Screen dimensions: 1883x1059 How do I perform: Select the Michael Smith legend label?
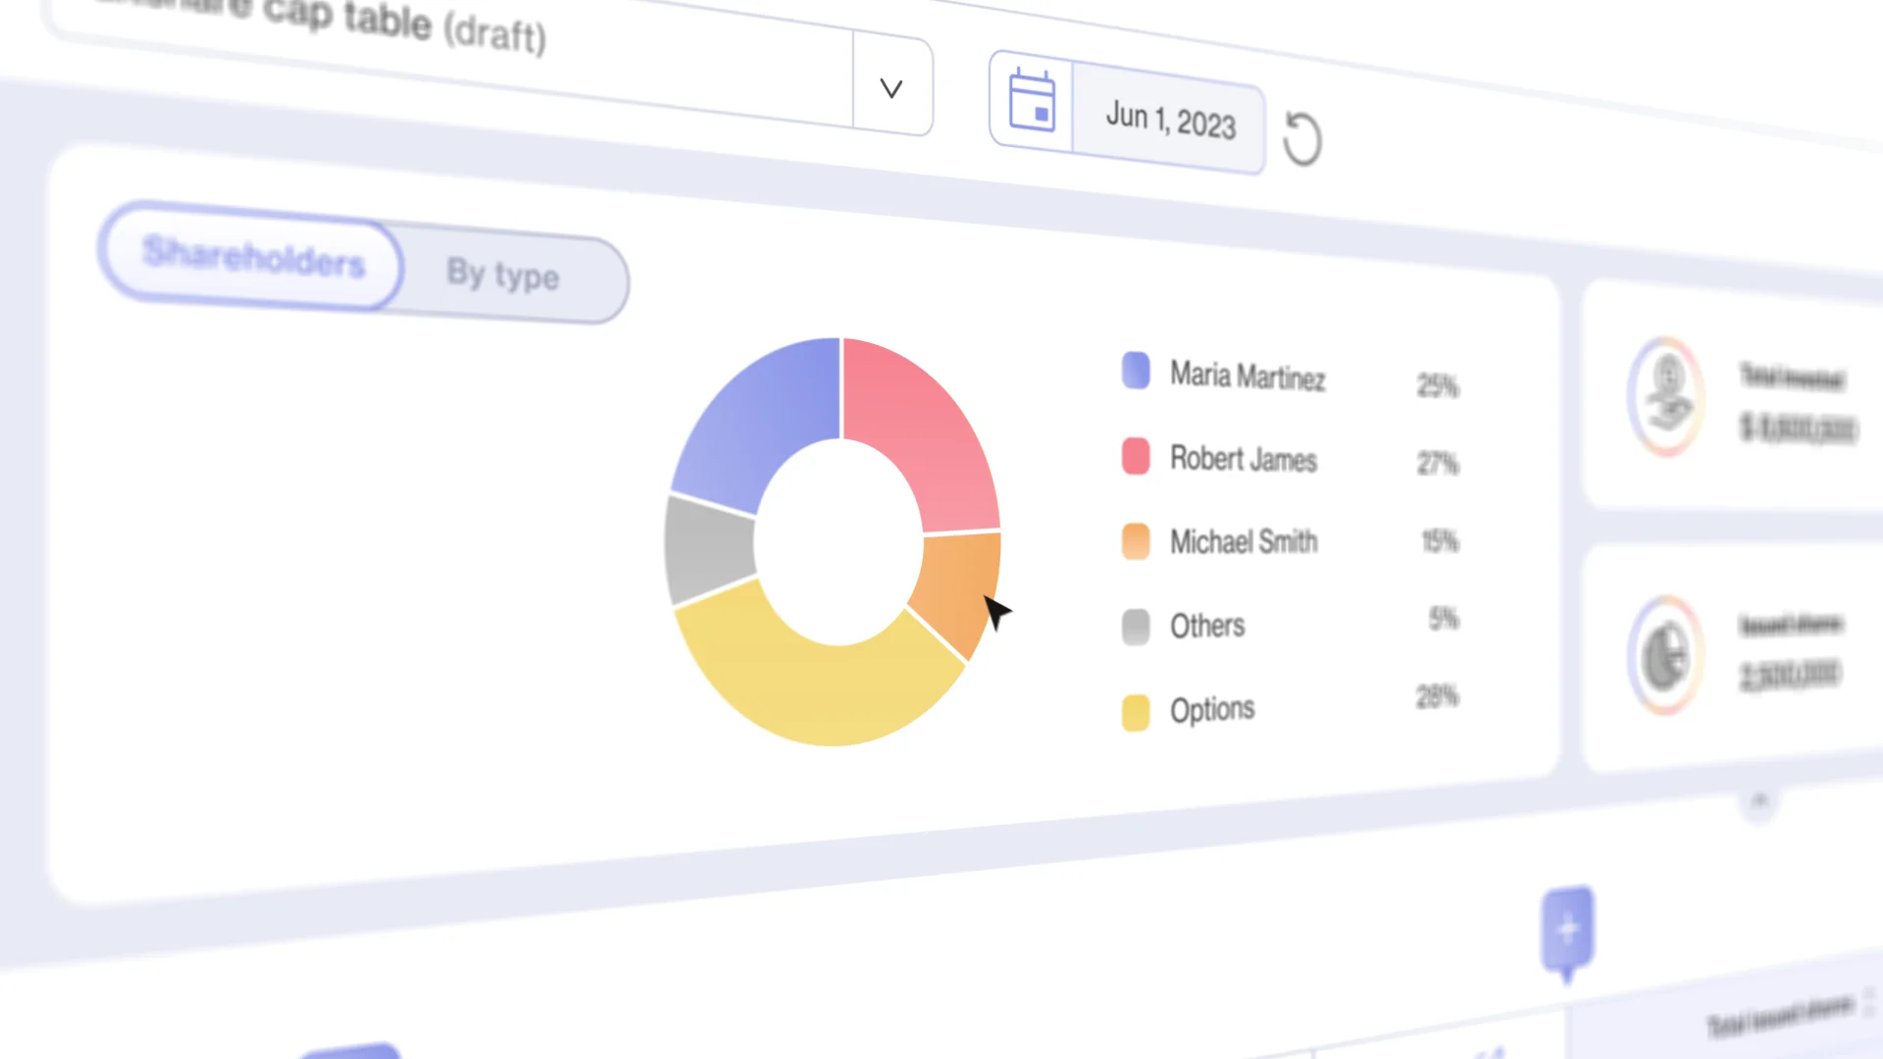[x=1244, y=541]
